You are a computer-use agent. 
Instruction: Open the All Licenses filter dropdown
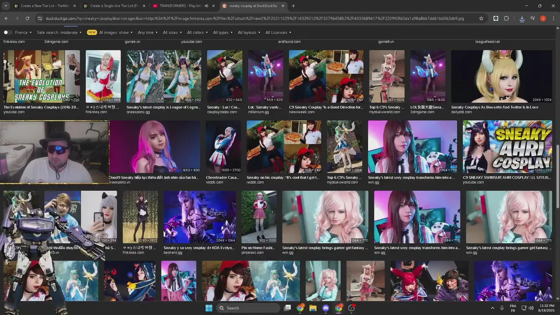tap(278, 32)
